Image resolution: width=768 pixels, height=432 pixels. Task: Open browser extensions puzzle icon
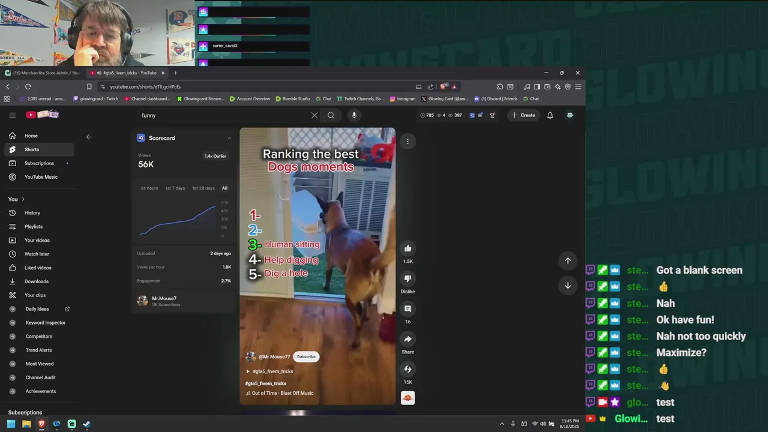[500, 86]
